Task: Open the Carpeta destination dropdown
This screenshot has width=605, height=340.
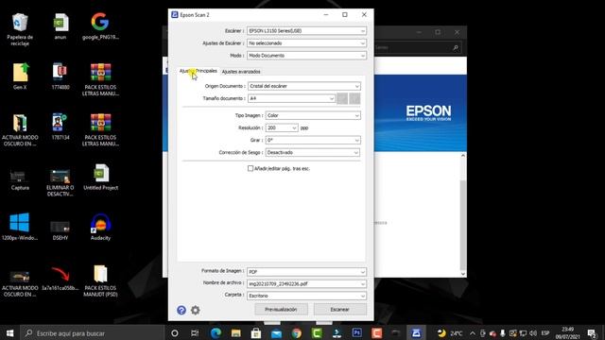Action: coord(306,296)
